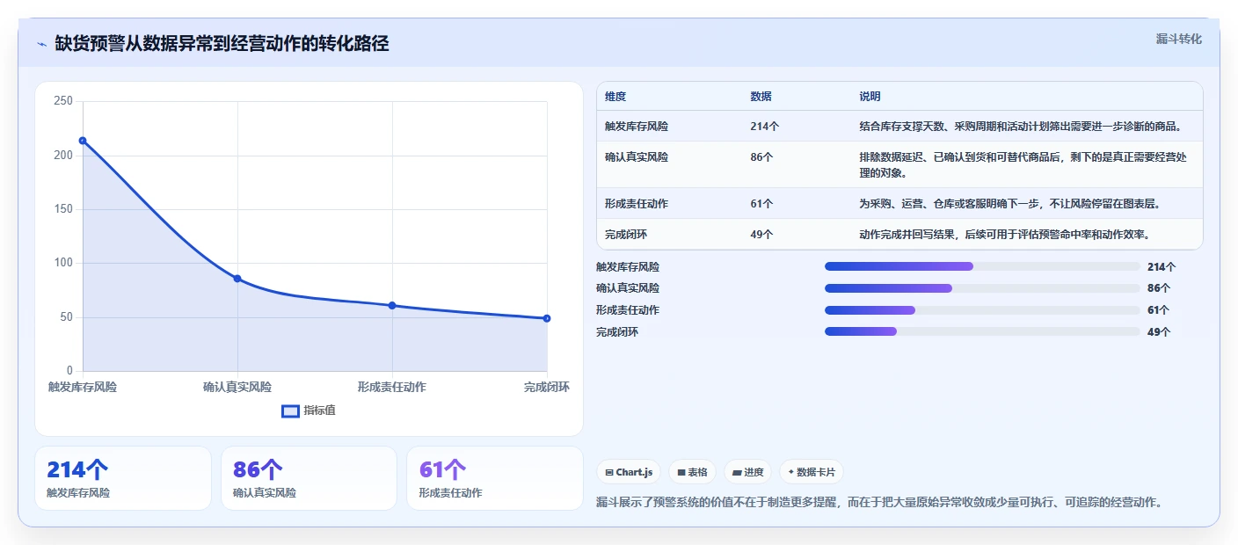Click the 数据 column header
The image size is (1238, 545).
761,97
